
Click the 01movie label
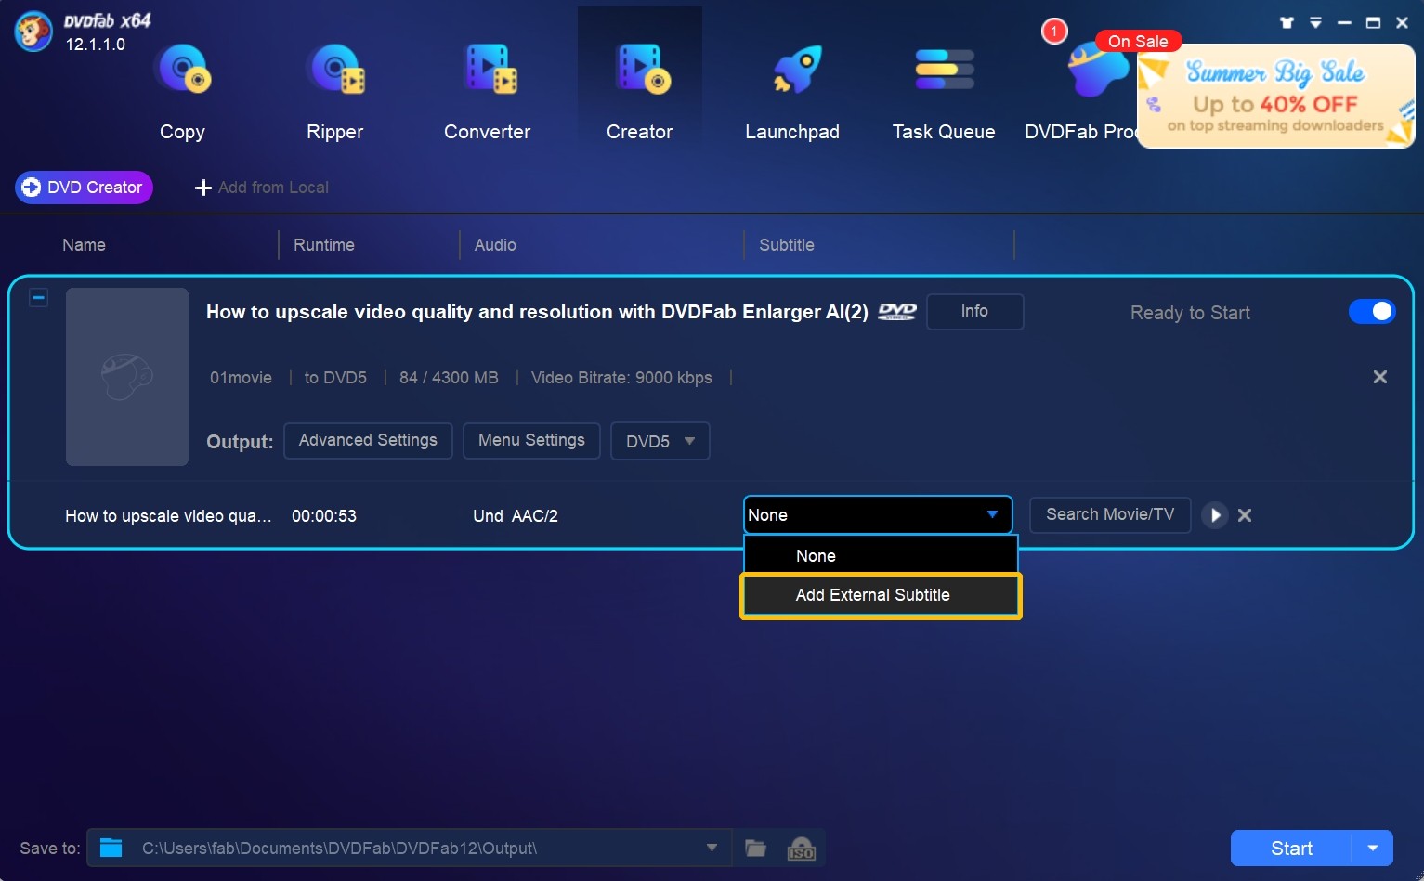(241, 378)
